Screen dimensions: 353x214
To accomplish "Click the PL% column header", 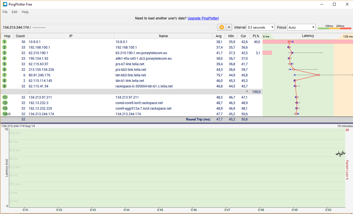I will tap(256, 36).
